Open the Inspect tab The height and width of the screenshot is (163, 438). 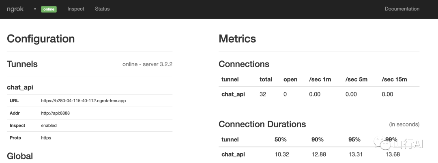(x=76, y=9)
